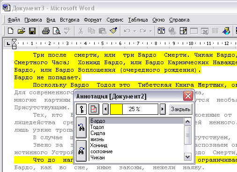Select the word жизнь in the list
This screenshot has height=172, width=237.
[x=137, y=139]
